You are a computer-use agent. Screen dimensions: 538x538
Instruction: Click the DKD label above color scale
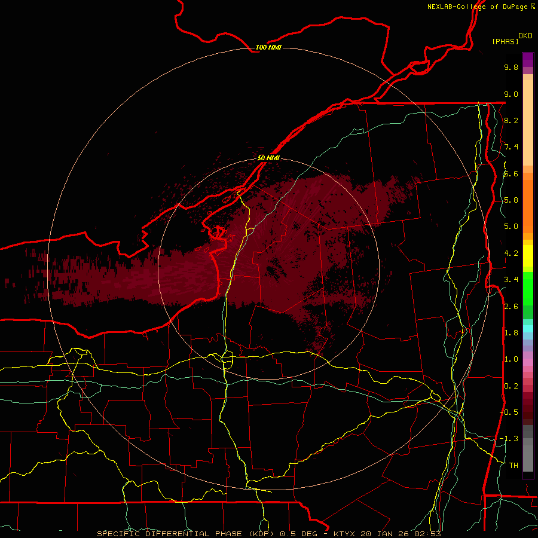click(525, 36)
